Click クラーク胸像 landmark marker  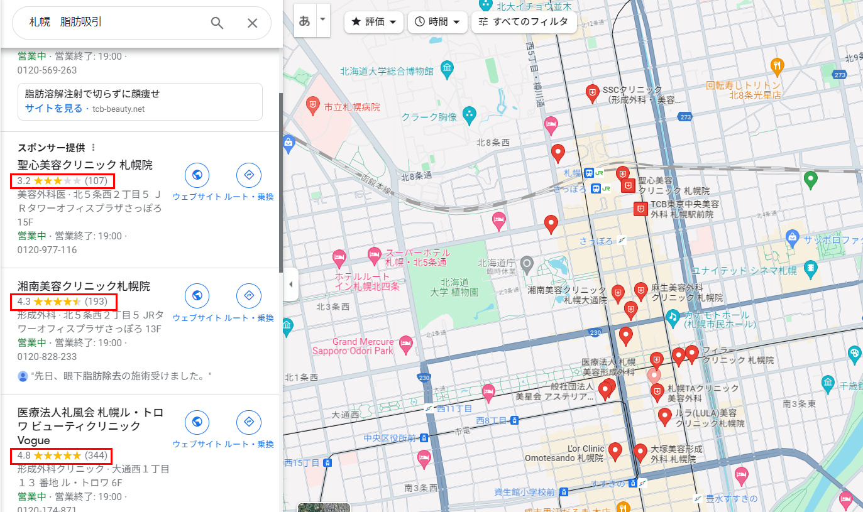tap(468, 115)
